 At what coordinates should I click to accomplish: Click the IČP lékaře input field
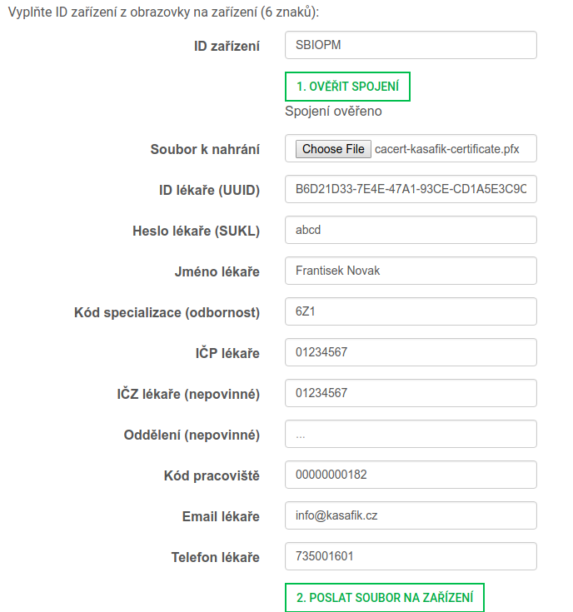(x=411, y=352)
